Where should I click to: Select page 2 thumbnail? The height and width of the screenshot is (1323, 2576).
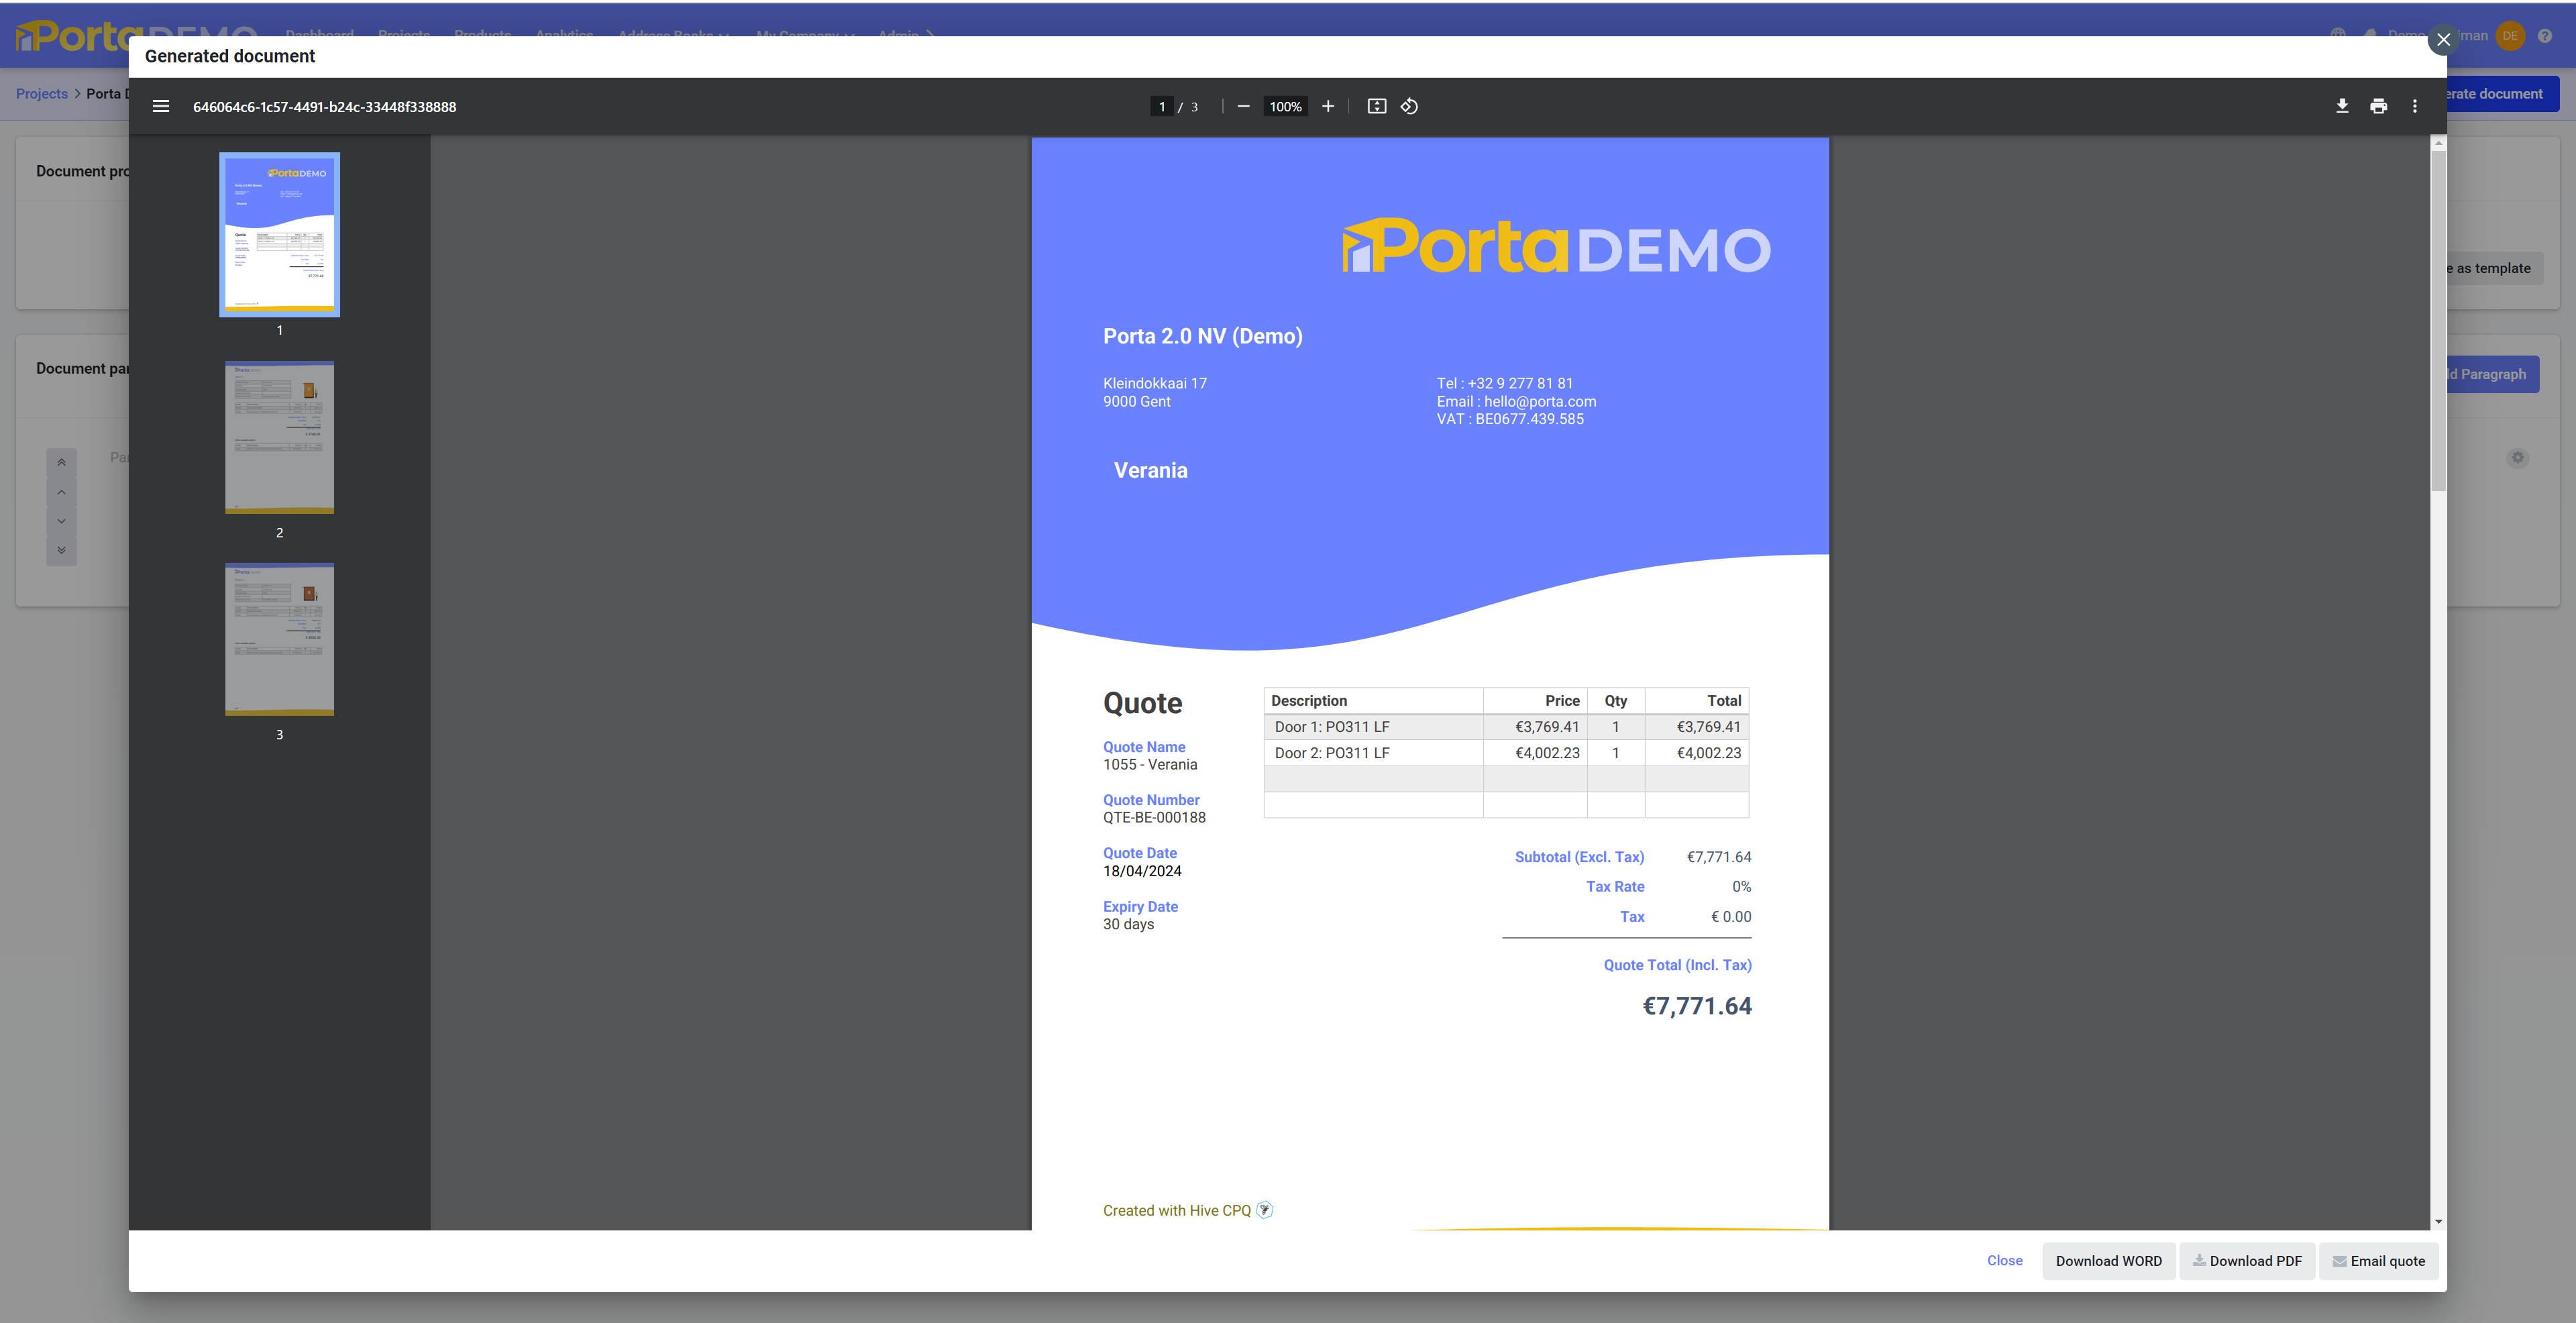click(279, 438)
